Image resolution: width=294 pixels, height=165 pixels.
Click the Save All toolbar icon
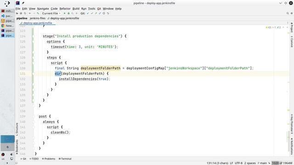(x=21, y=13)
